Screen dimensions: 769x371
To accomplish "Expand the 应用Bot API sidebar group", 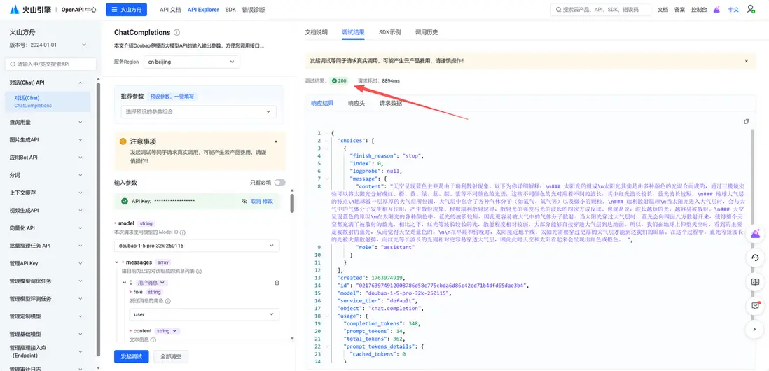I will coord(48,157).
